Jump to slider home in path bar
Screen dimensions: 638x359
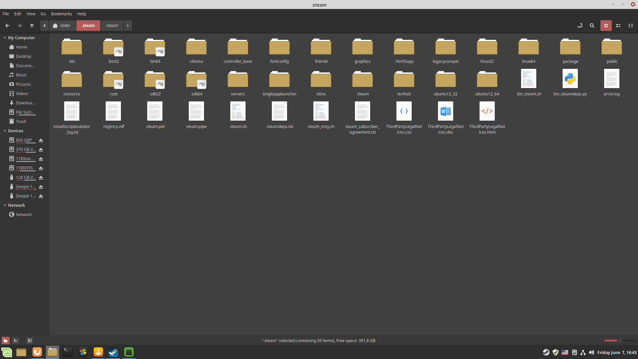[x=62, y=26]
